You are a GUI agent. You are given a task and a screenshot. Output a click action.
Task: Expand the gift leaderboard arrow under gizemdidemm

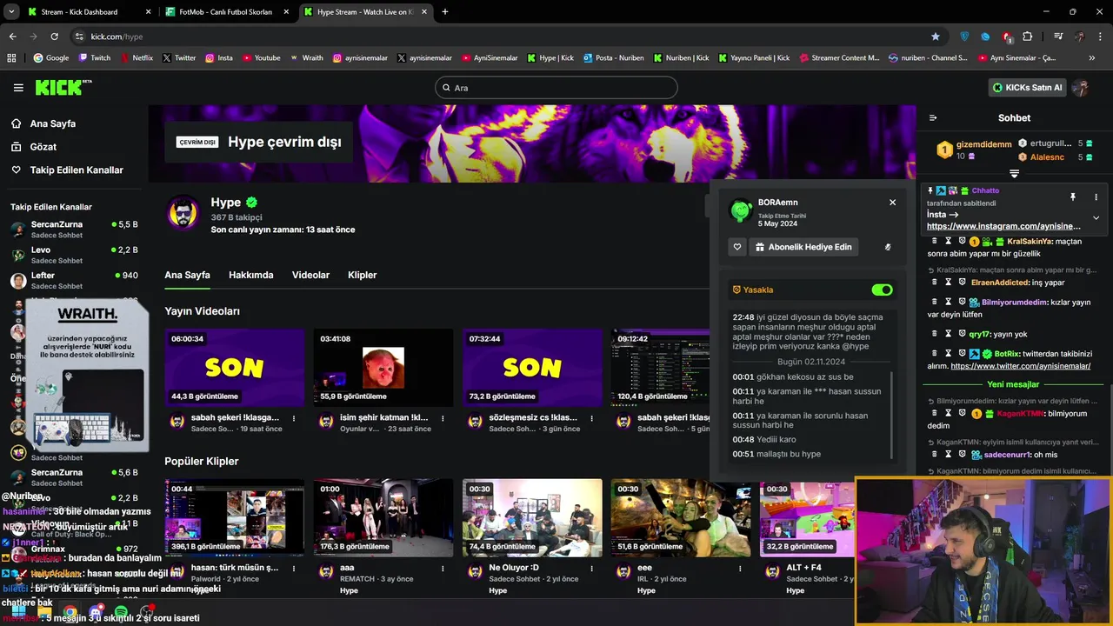pos(1014,174)
